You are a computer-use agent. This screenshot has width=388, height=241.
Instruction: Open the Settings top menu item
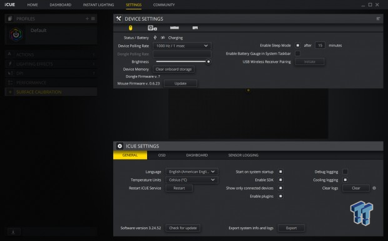click(134, 5)
